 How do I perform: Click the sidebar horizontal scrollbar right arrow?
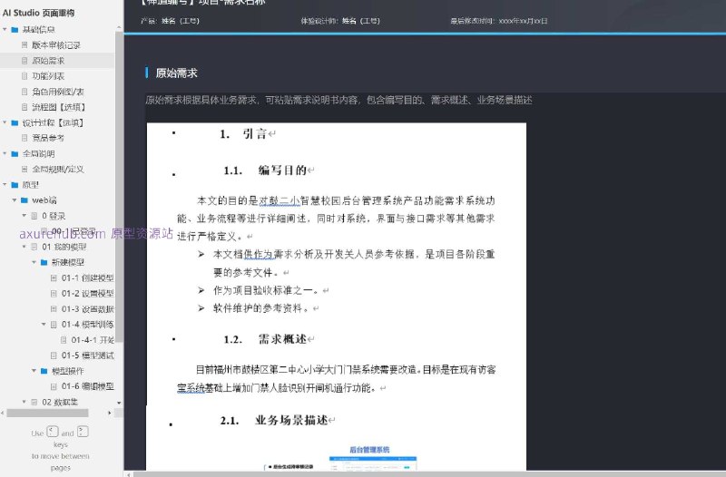(110, 413)
